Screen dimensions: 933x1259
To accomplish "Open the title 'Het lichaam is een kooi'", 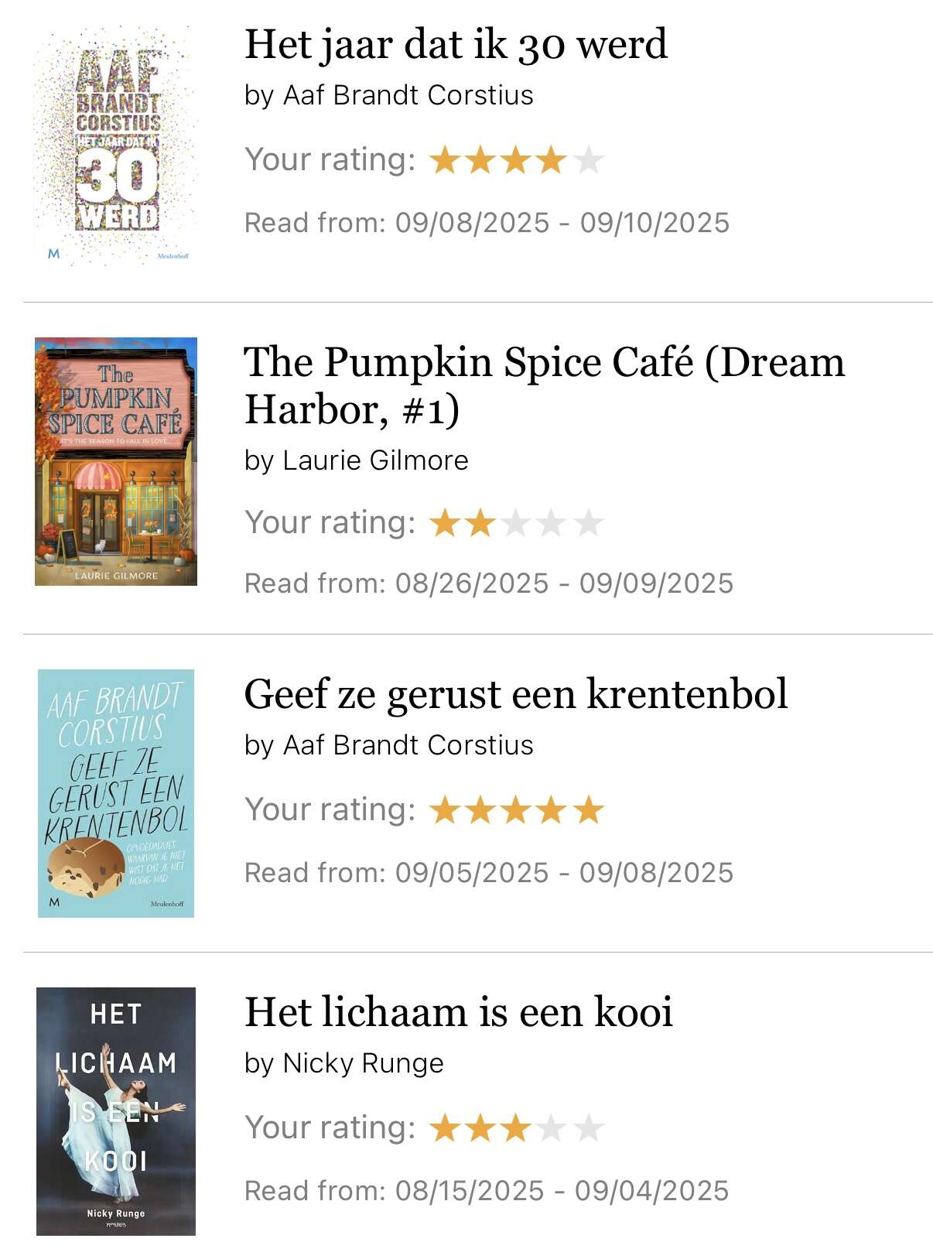I will pyautogui.click(x=458, y=1011).
